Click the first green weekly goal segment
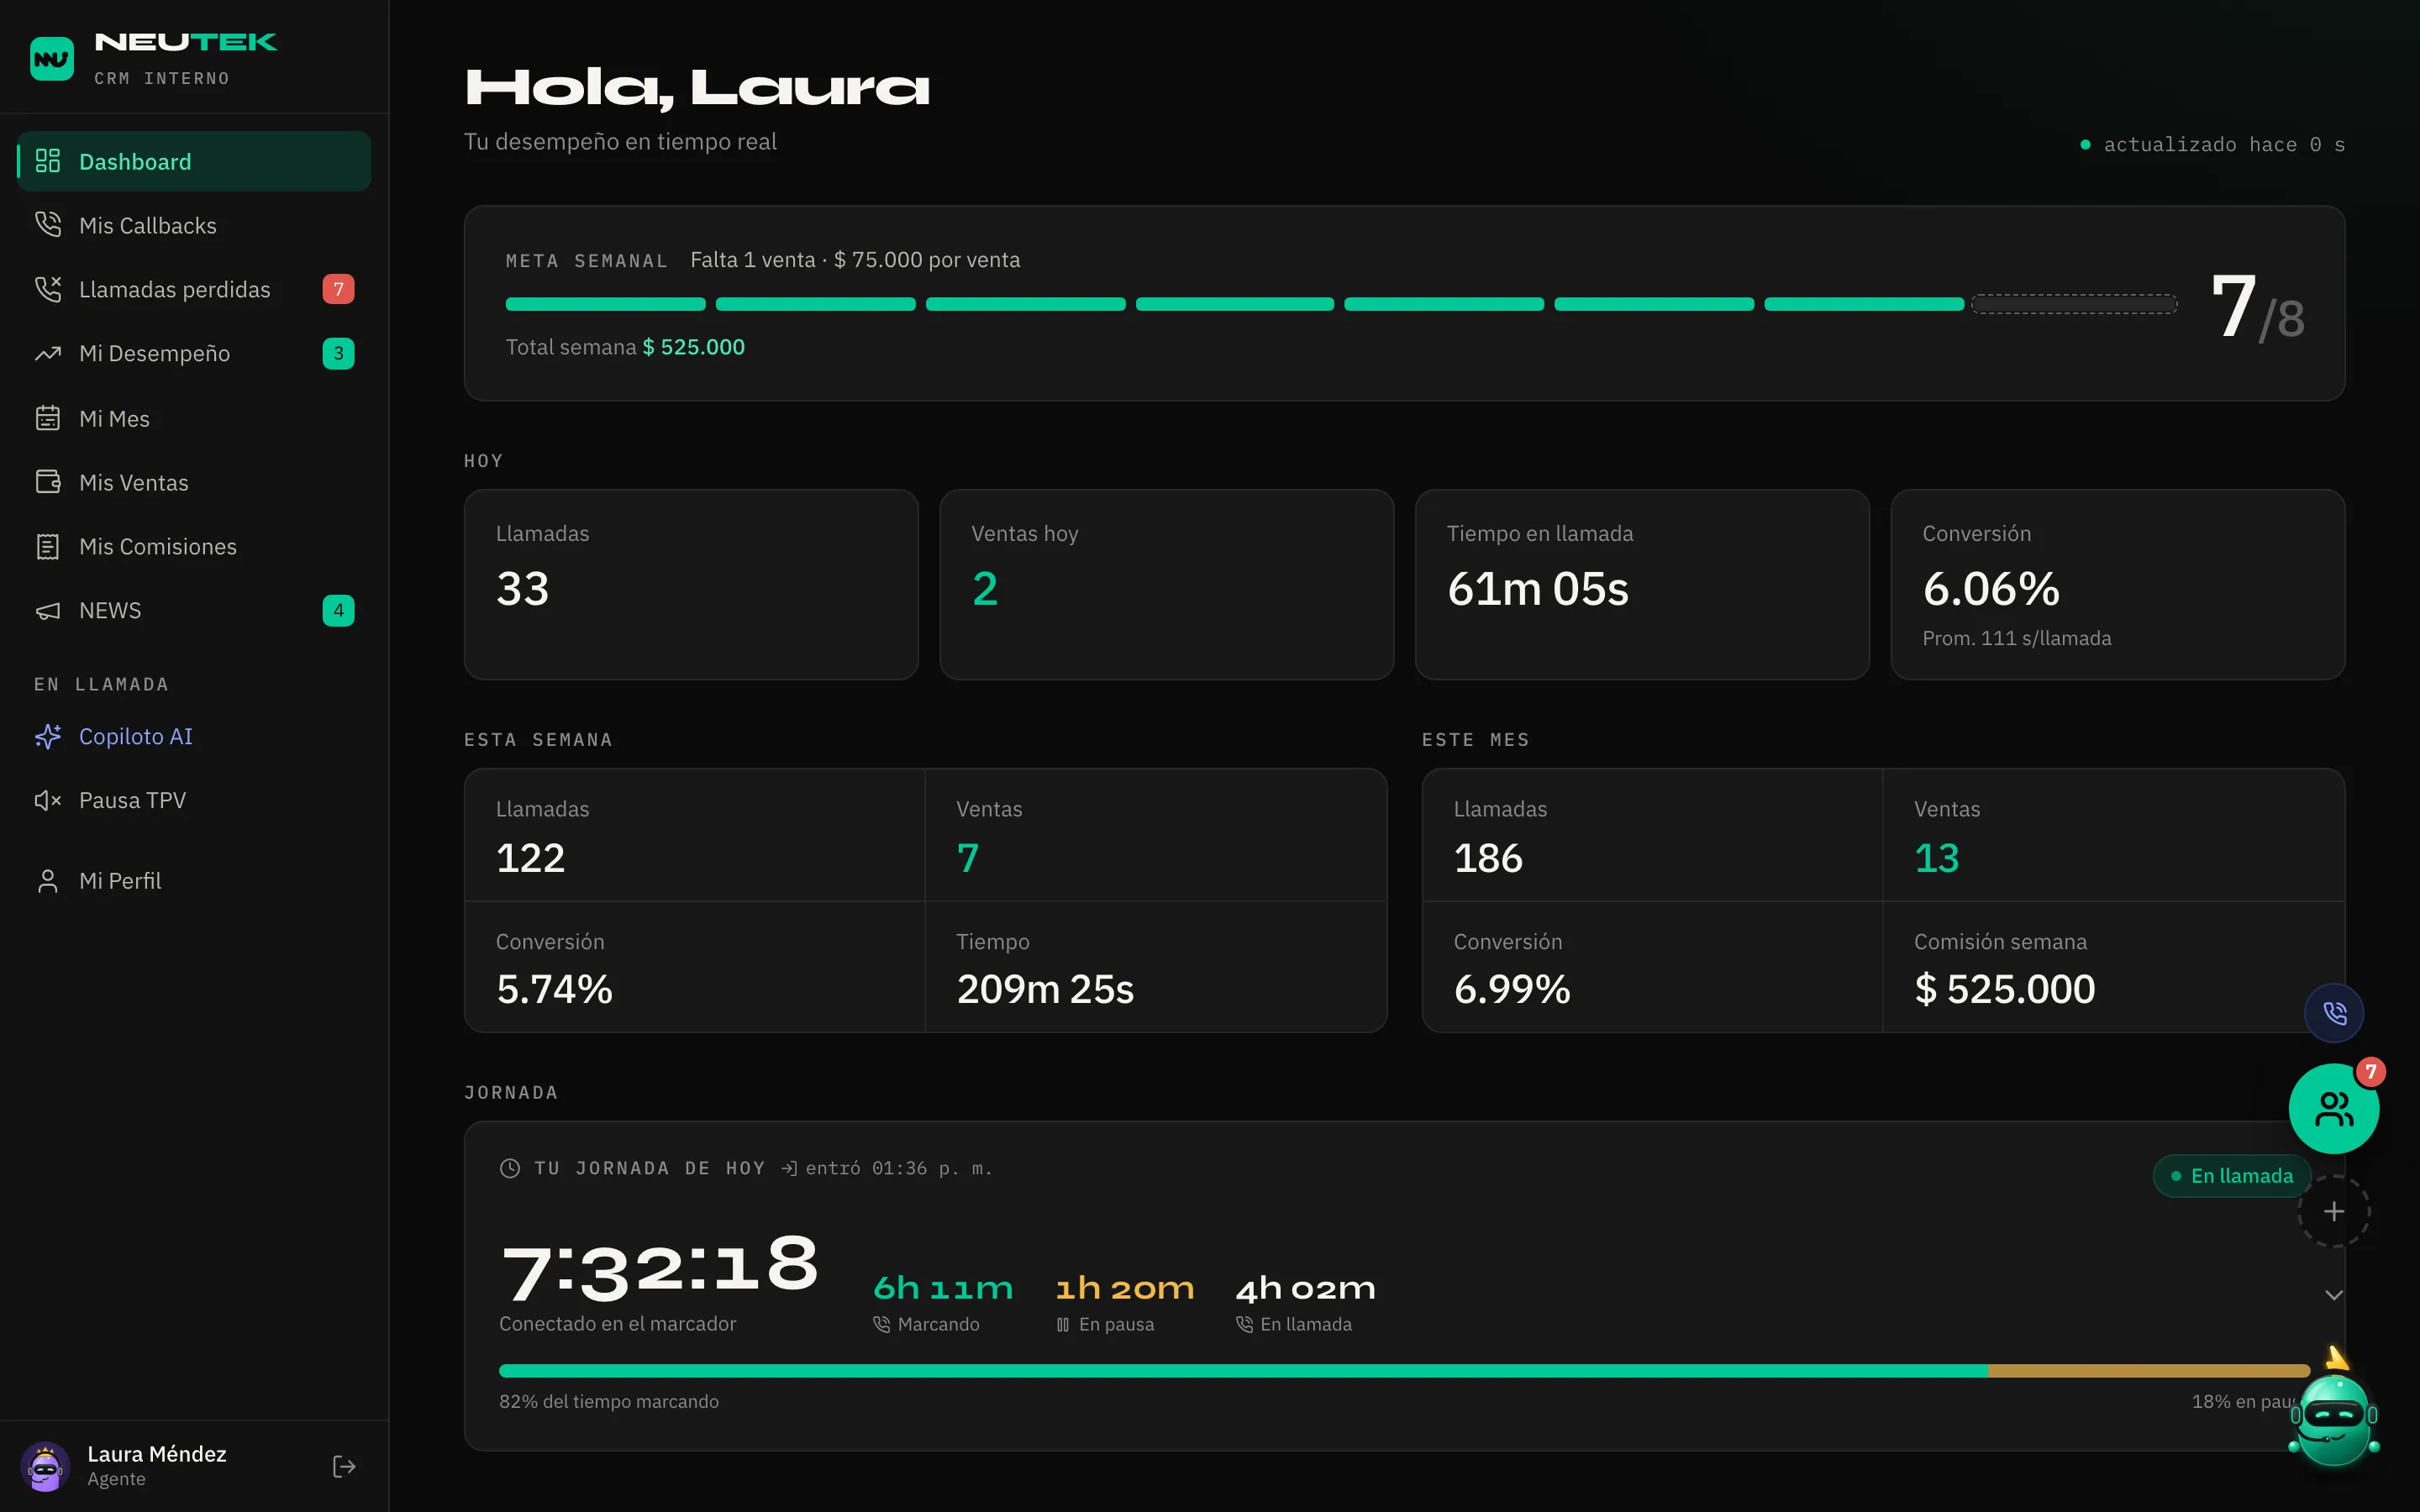 (x=606, y=304)
